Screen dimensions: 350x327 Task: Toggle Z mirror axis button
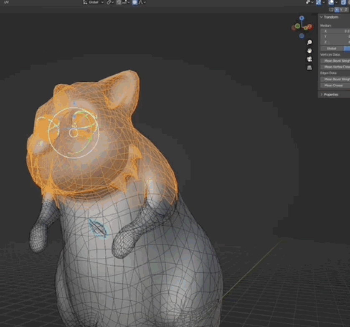(x=346, y=10)
